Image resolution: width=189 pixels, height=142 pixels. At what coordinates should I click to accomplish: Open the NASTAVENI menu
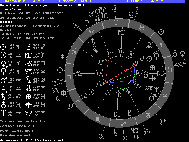click(14, 1)
